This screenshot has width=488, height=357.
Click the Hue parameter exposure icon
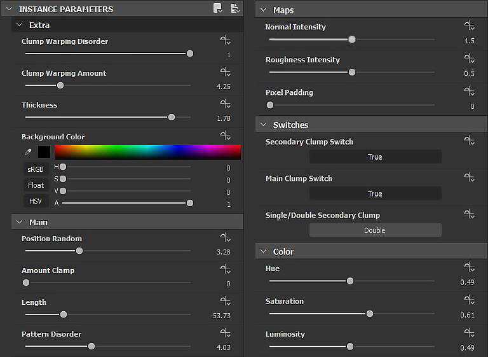[x=469, y=268]
